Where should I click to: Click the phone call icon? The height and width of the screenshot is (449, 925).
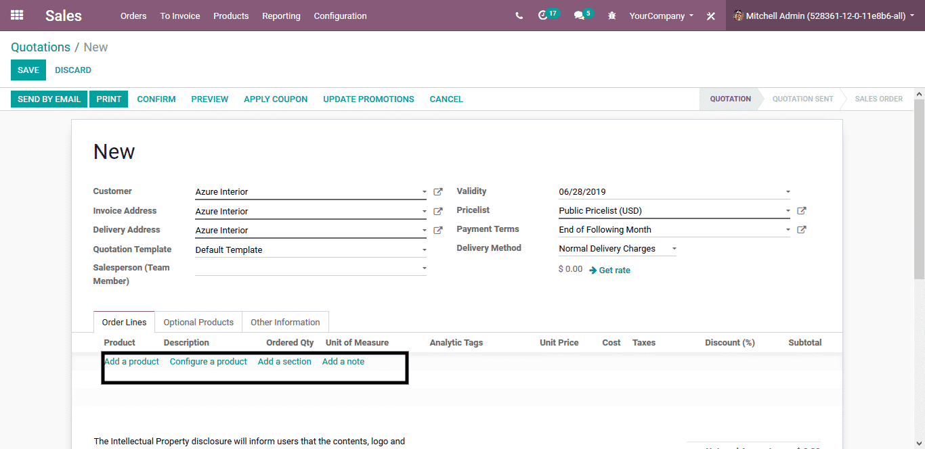[519, 16]
